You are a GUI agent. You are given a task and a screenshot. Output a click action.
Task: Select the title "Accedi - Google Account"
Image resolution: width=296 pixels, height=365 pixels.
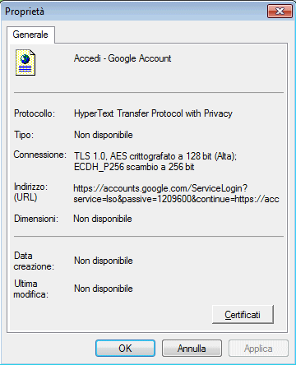(123, 58)
